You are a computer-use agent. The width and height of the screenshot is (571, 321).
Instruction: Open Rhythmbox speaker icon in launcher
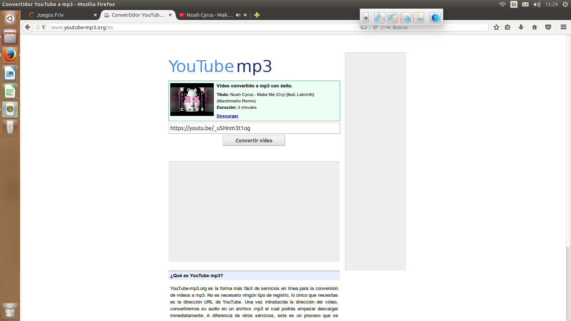(10, 109)
